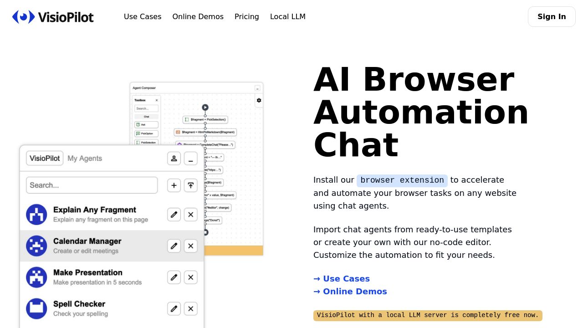This screenshot has height=328, width=583.
Task: Click the Spell Checker avatar icon
Action: (36, 308)
